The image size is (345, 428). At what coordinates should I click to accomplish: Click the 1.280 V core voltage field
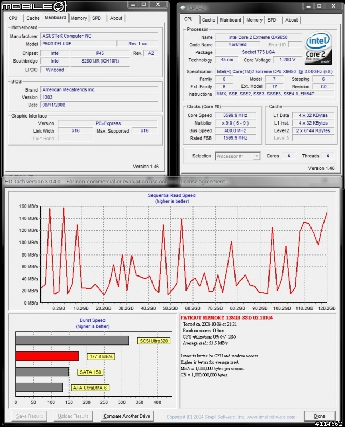[287, 59]
